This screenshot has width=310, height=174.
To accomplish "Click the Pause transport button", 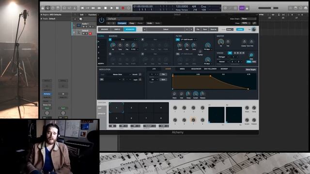I will click(x=117, y=8).
